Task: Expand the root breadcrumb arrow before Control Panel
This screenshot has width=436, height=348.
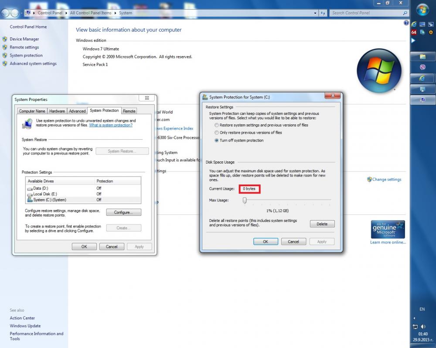Action: (x=34, y=13)
